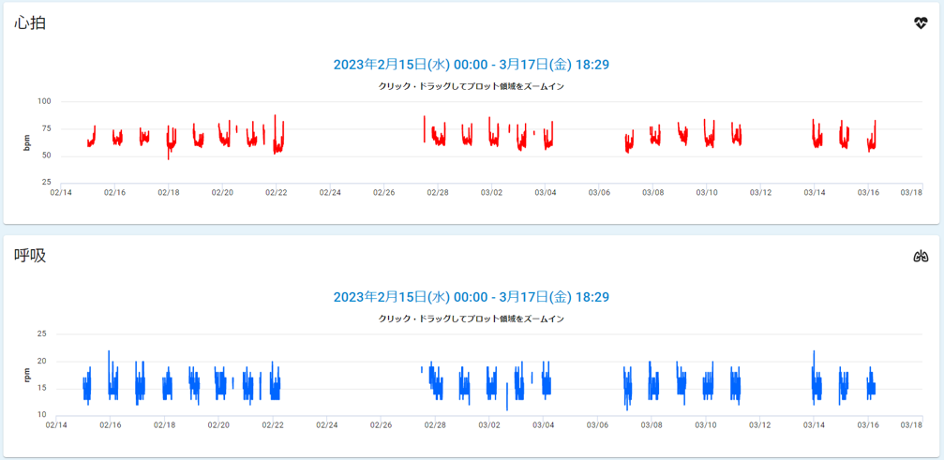Click the 10 y-axis label in respiration chart

point(41,414)
